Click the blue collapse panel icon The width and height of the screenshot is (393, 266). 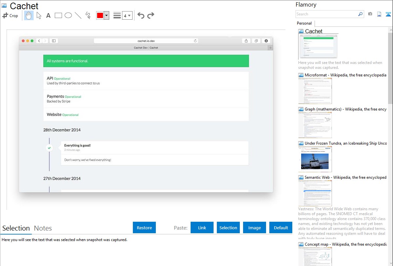(x=388, y=14)
